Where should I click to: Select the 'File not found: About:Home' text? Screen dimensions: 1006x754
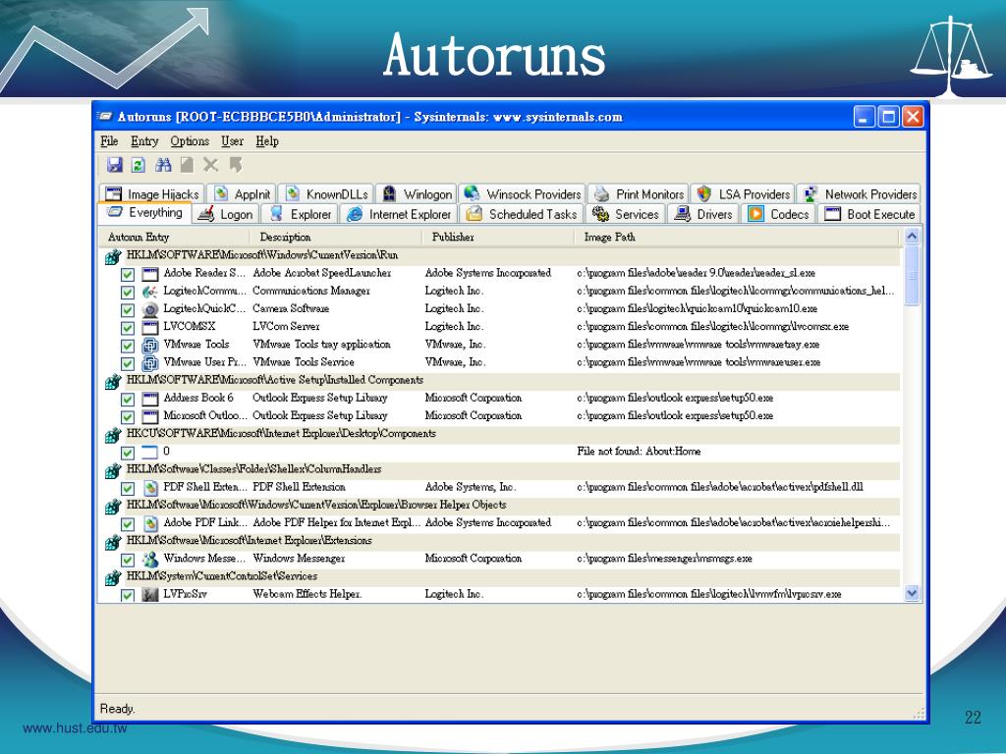point(639,452)
